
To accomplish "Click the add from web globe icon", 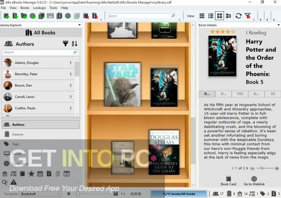I will (x=32, y=16).
